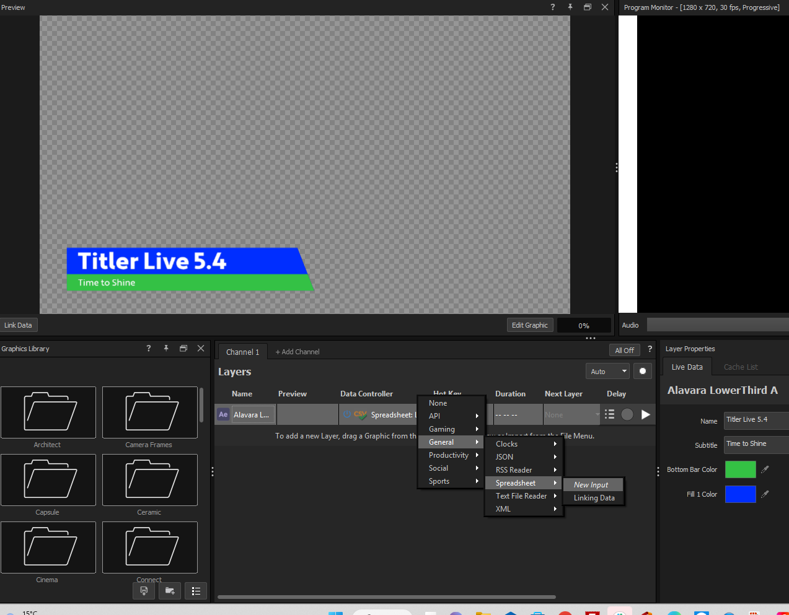789x615 pixels.
Task: Import graphic icon in Graphics Library
Action: pos(144,591)
